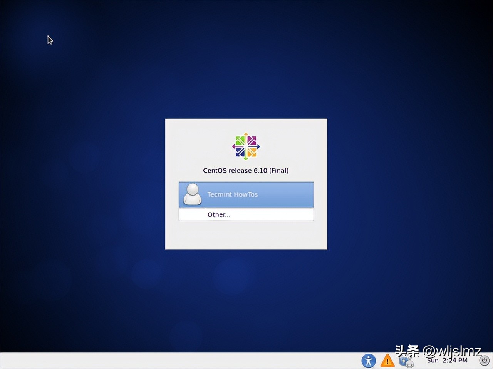
Task: Click the CentOS release 6.10 (Final) label
Action: [246, 170]
